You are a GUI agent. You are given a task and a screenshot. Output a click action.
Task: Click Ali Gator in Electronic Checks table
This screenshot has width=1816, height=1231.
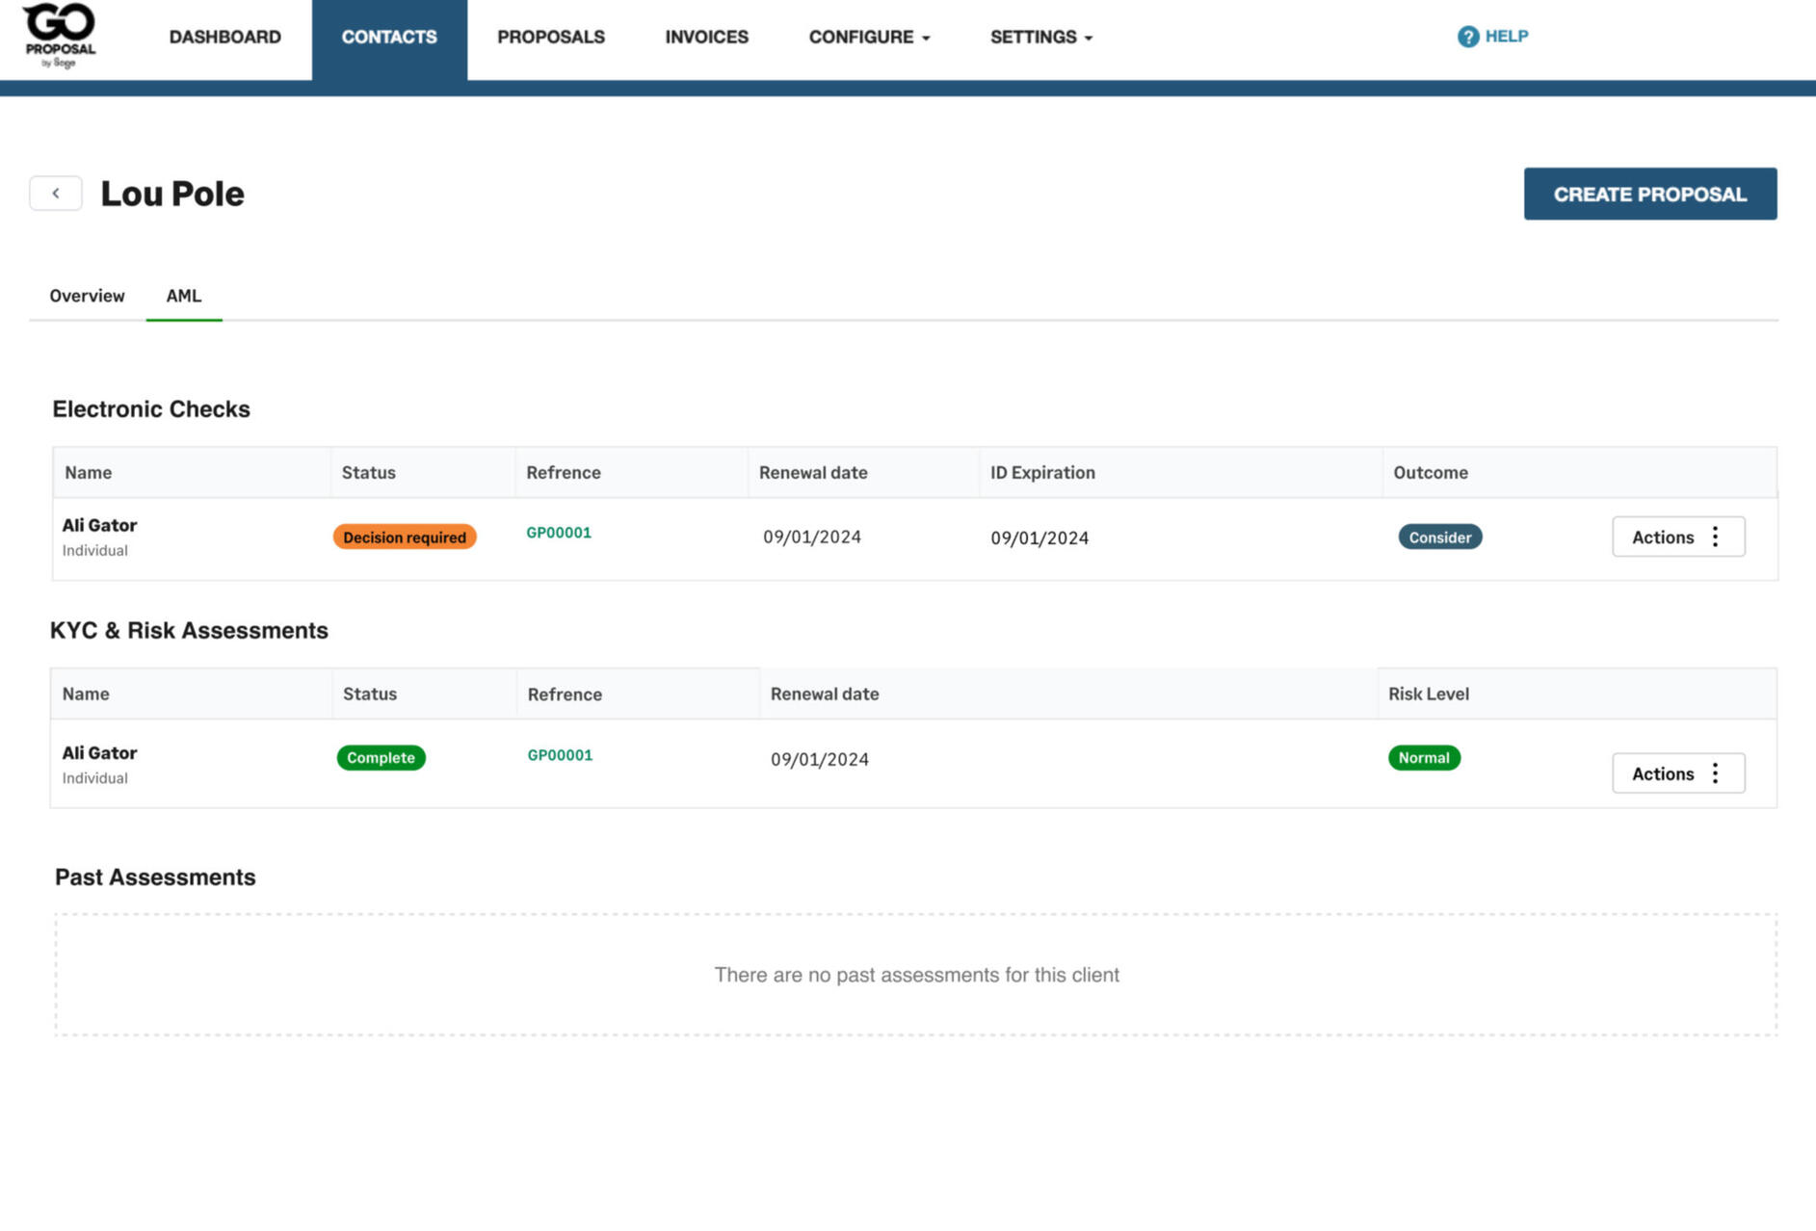[99, 526]
